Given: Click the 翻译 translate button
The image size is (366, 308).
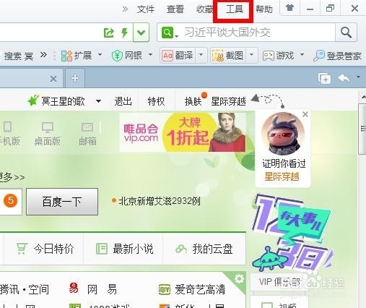Looking at the screenshot, I should click(178, 56).
